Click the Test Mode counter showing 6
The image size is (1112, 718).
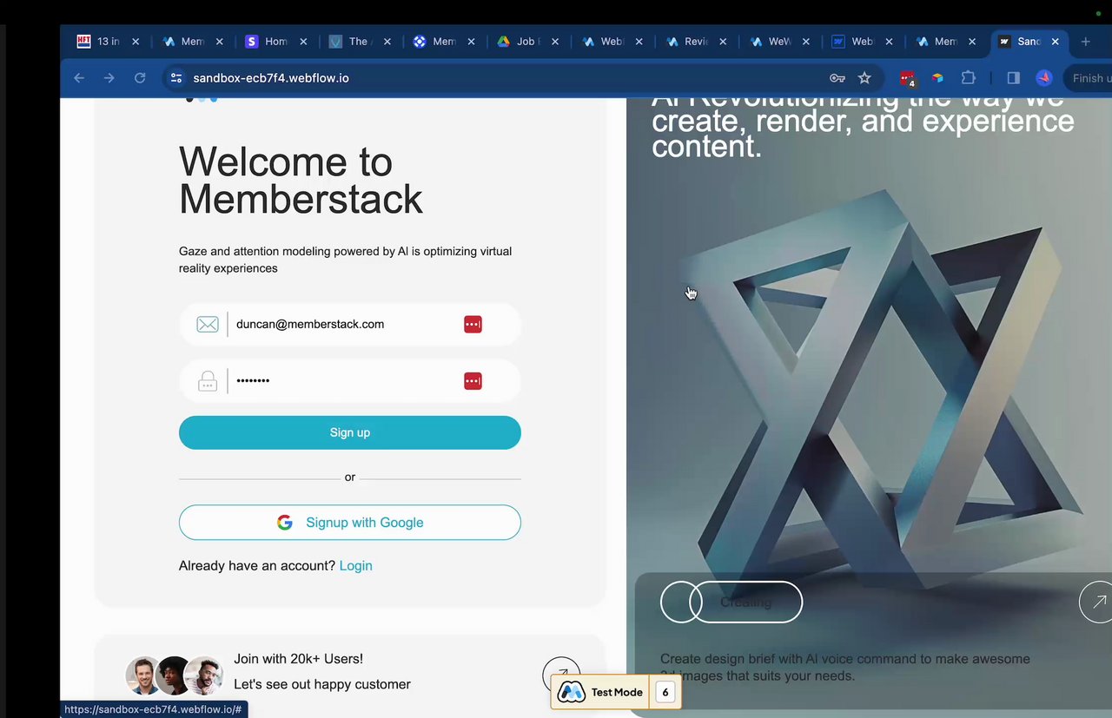point(665,692)
